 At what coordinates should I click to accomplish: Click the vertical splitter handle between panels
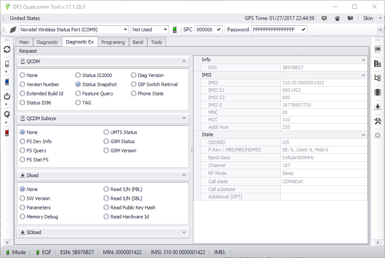(192, 149)
